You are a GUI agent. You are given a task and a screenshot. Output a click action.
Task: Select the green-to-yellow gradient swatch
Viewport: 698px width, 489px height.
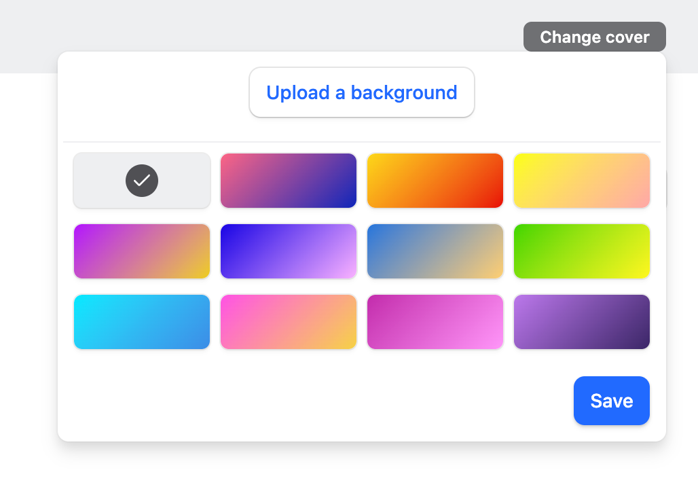(x=581, y=251)
